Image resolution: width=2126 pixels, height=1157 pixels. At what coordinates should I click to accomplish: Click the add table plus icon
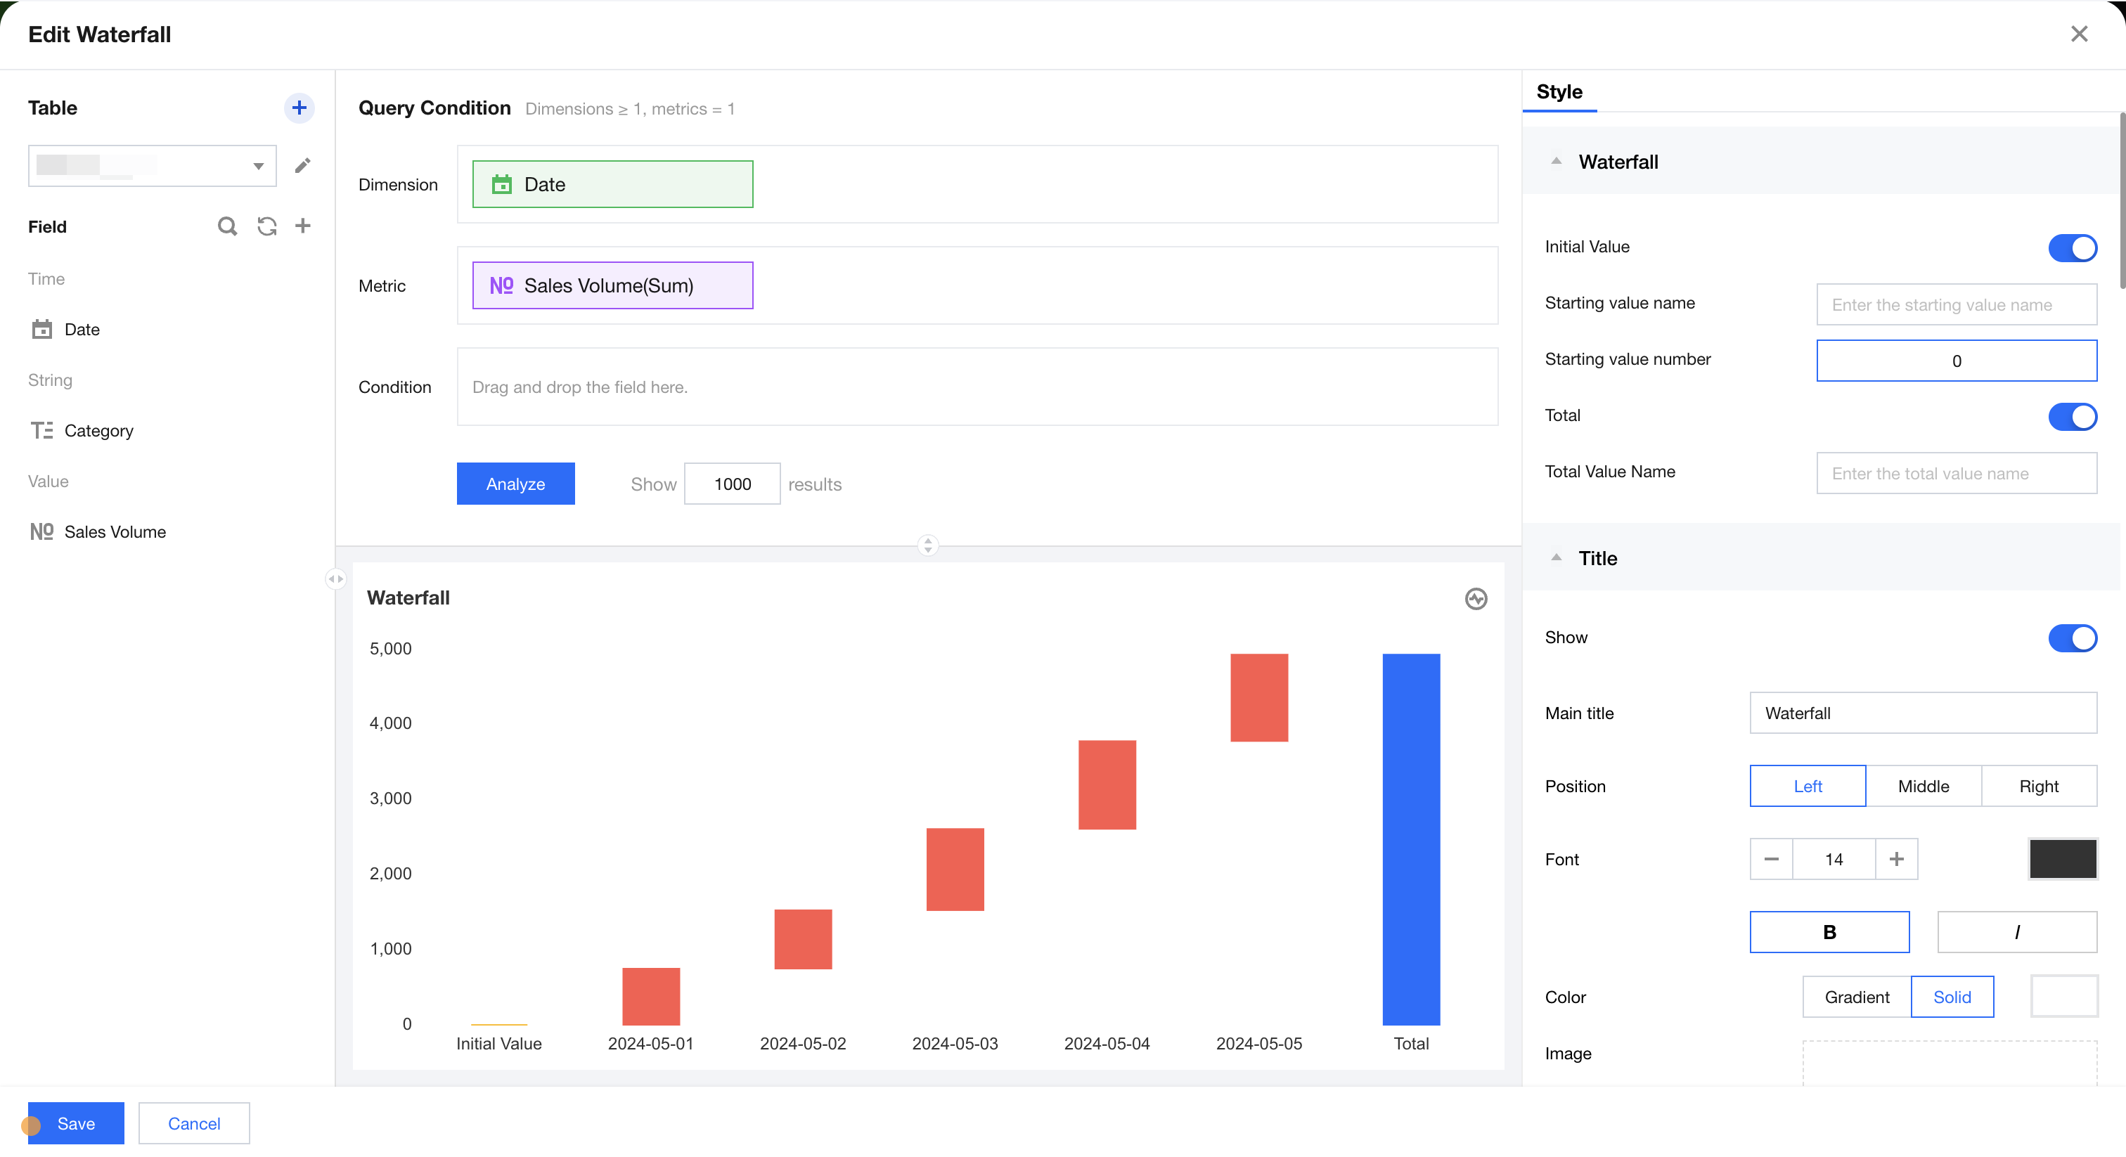(x=299, y=108)
